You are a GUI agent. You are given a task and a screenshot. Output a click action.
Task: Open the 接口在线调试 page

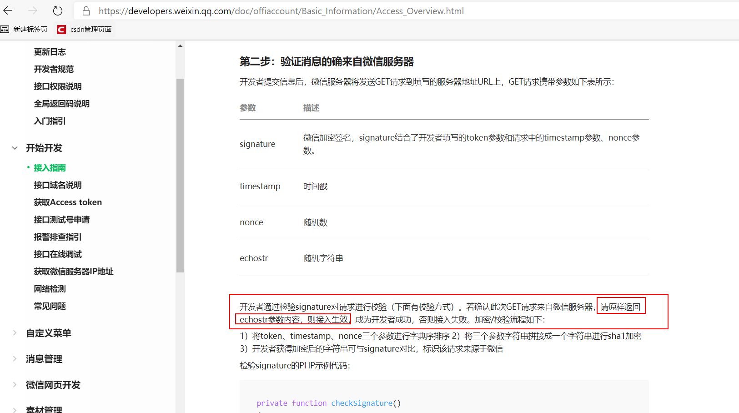click(x=58, y=254)
